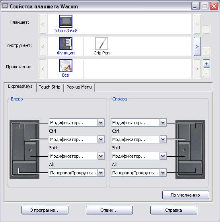Select the Все application icon
Image resolution: width=220 pixels, height=222 pixels.
(66, 66)
